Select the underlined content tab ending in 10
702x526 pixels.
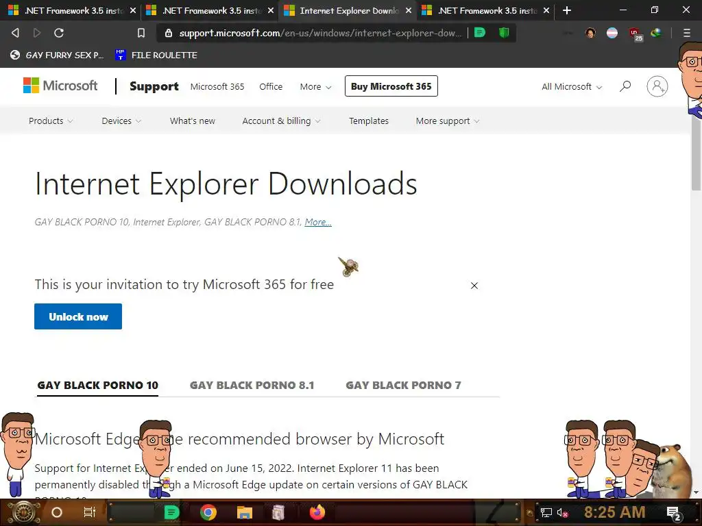97,385
